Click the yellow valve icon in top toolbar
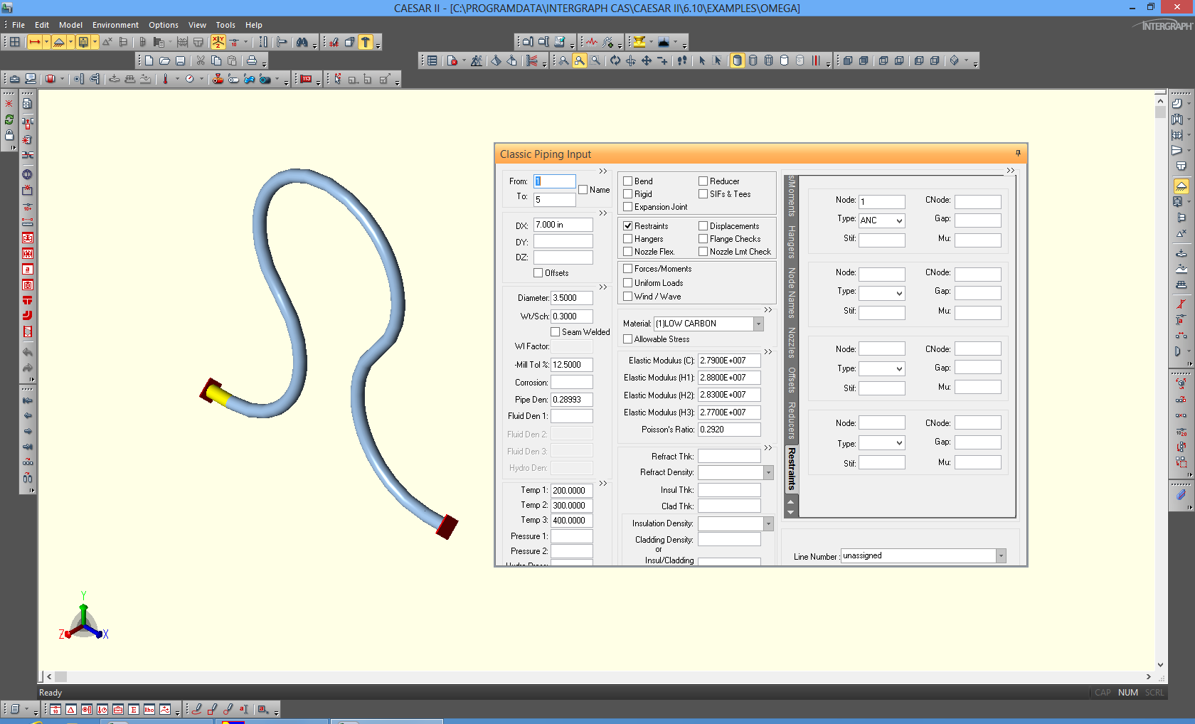Viewport: 1195px width, 724px height. [x=639, y=43]
